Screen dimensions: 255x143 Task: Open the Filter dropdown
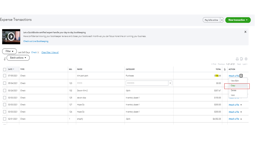(9, 51)
